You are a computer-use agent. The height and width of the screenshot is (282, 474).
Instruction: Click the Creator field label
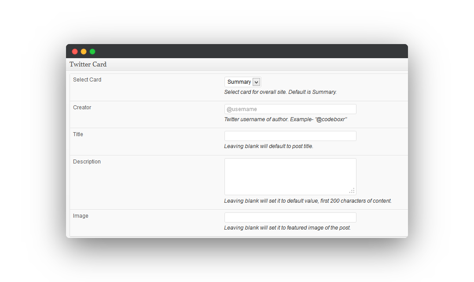point(82,108)
